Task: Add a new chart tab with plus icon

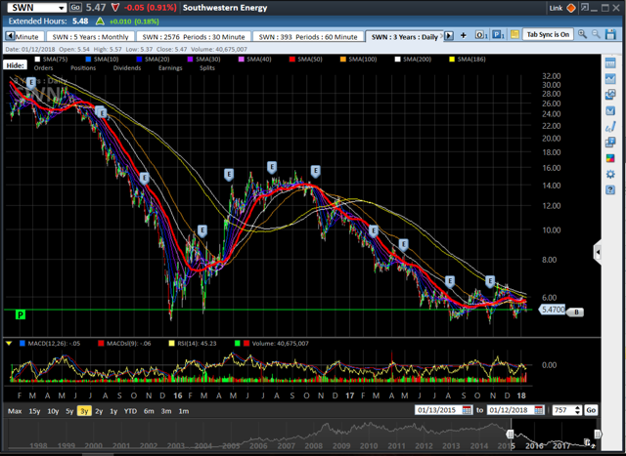Action: (x=463, y=35)
